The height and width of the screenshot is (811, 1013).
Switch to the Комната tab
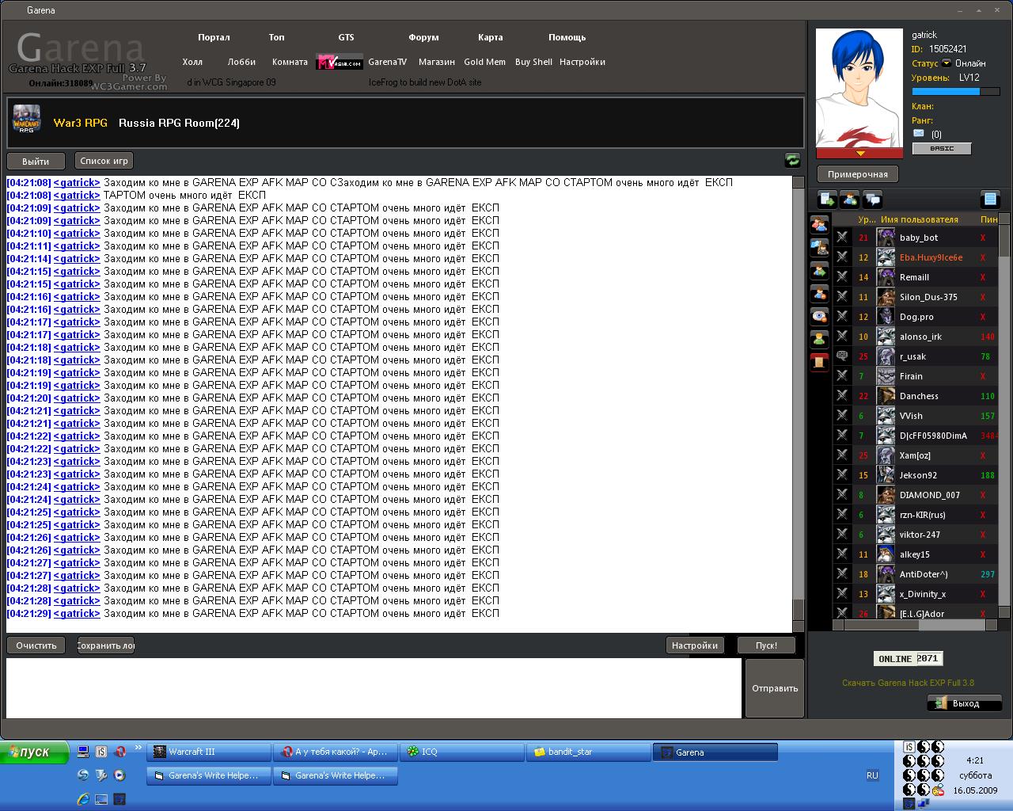click(x=290, y=62)
